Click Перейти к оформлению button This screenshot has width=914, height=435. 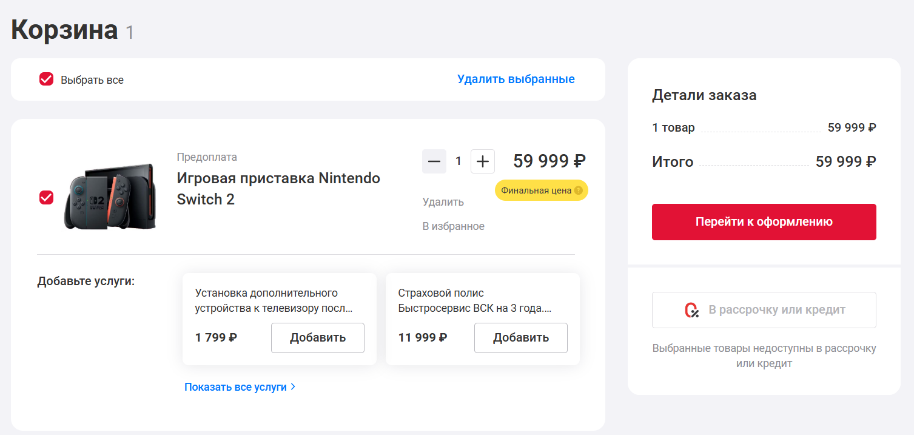coord(764,222)
